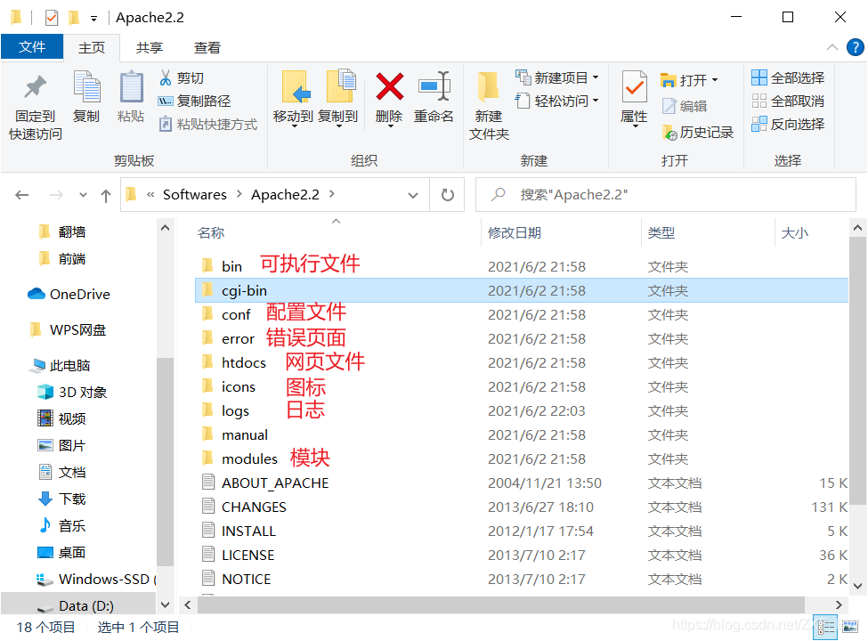Expand the quick access toolbar customize arrow
This screenshot has height=641, width=868.
(94, 19)
